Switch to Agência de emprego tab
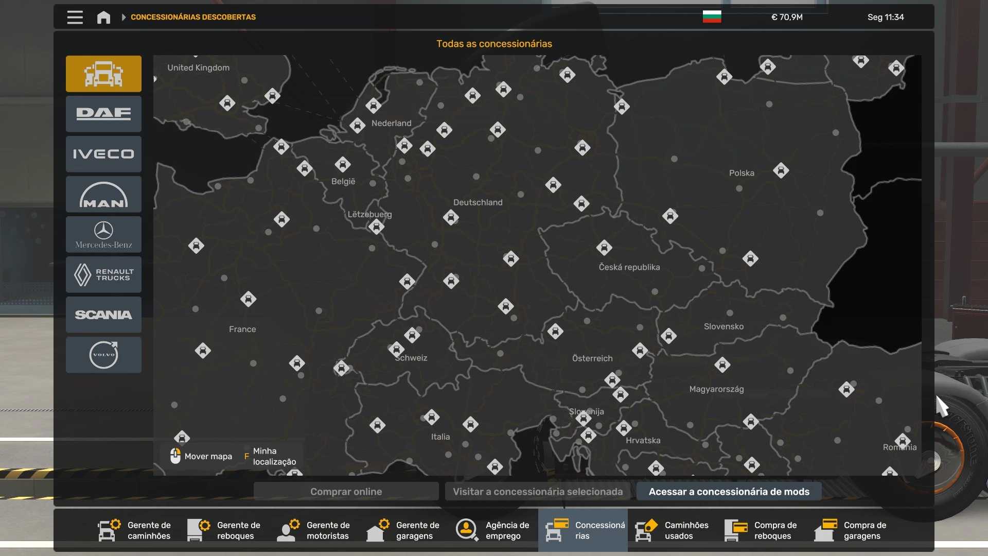988x556 pixels. point(493,530)
